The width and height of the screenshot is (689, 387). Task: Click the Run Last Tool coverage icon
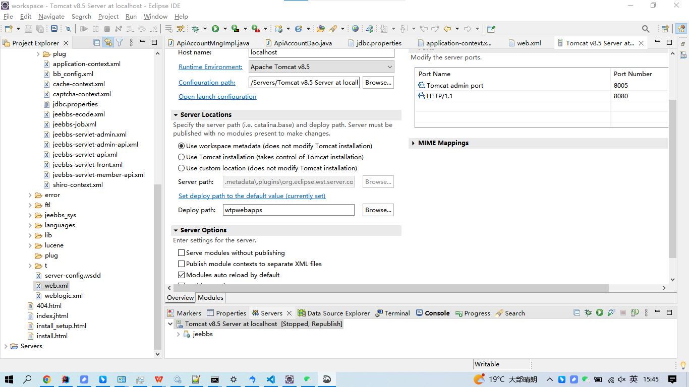[235, 29]
